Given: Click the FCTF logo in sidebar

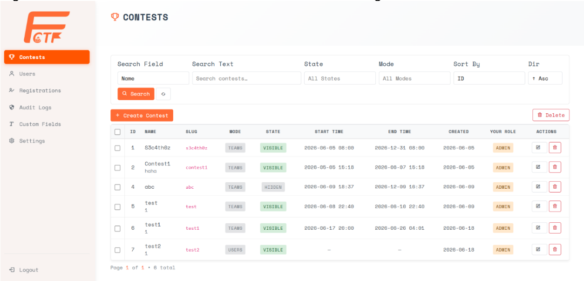Looking at the screenshot, I should (x=47, y=27).
